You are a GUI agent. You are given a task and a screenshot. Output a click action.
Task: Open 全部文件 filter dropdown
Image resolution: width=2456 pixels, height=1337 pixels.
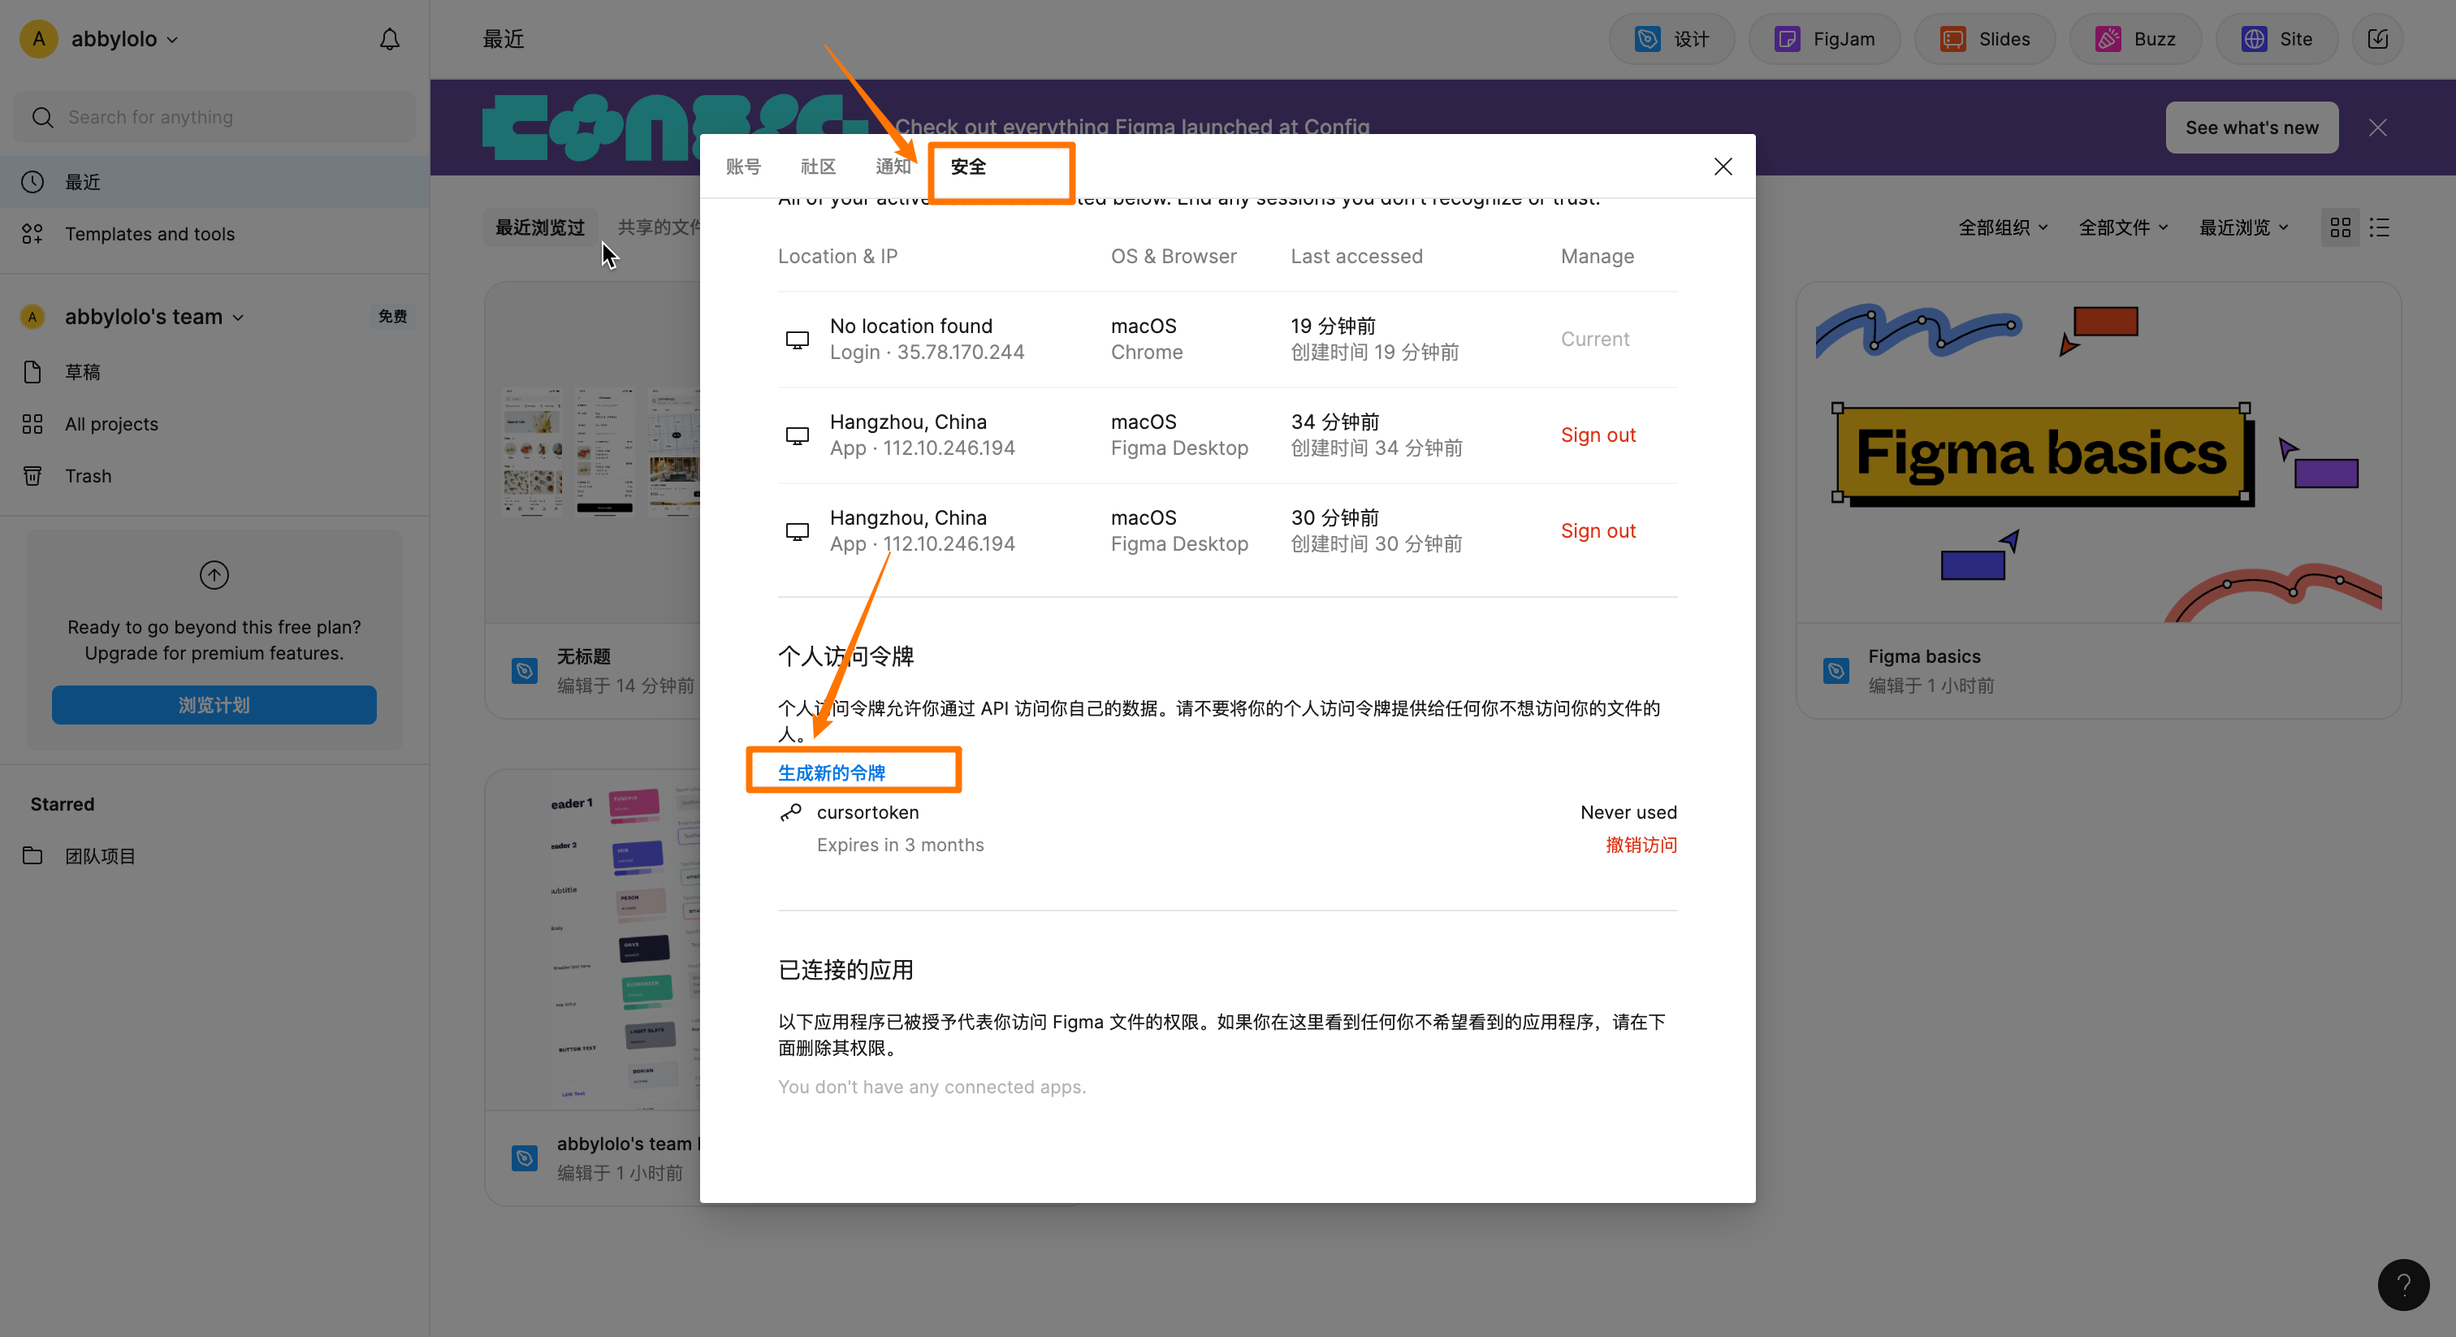[2122, 227]
